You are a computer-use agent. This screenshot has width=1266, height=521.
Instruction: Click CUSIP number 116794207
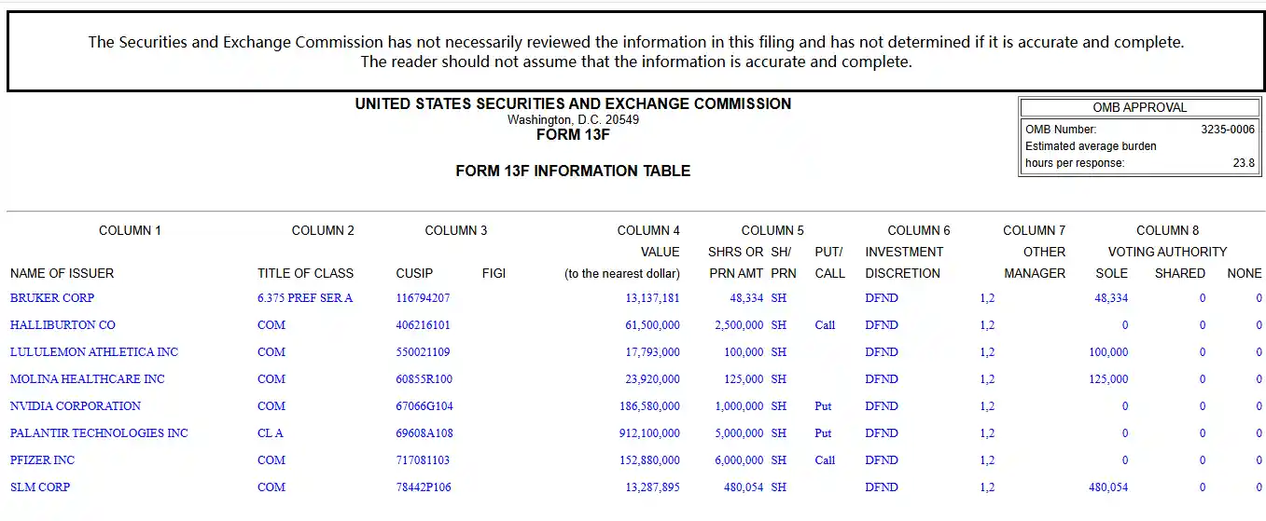(x=423, y=298)
